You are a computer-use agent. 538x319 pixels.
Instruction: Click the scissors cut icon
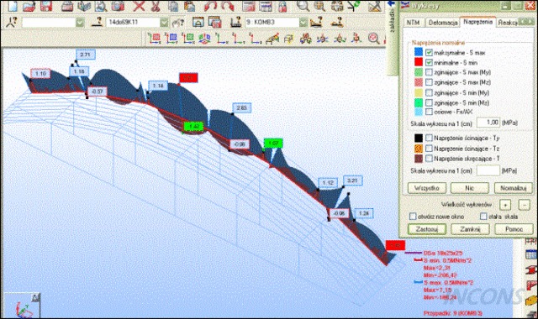(156, 6)
